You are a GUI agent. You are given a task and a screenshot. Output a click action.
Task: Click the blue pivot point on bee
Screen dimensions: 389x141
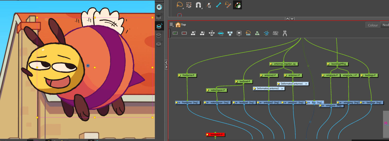click(x=88, y=66)
